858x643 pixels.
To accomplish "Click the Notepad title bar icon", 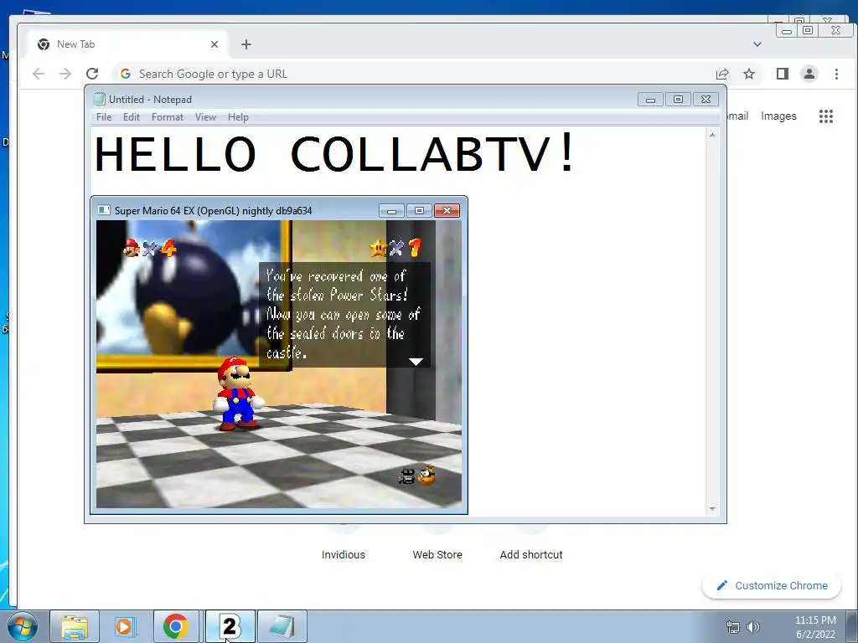I will 99,99.
